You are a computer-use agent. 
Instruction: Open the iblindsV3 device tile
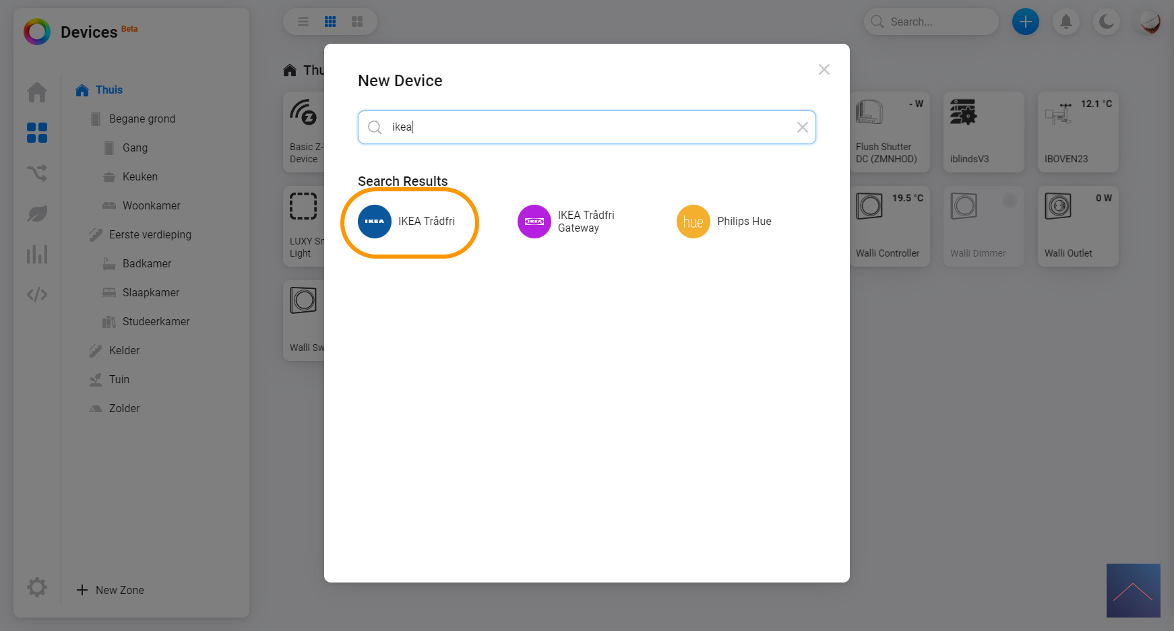[x=984, y=132]
